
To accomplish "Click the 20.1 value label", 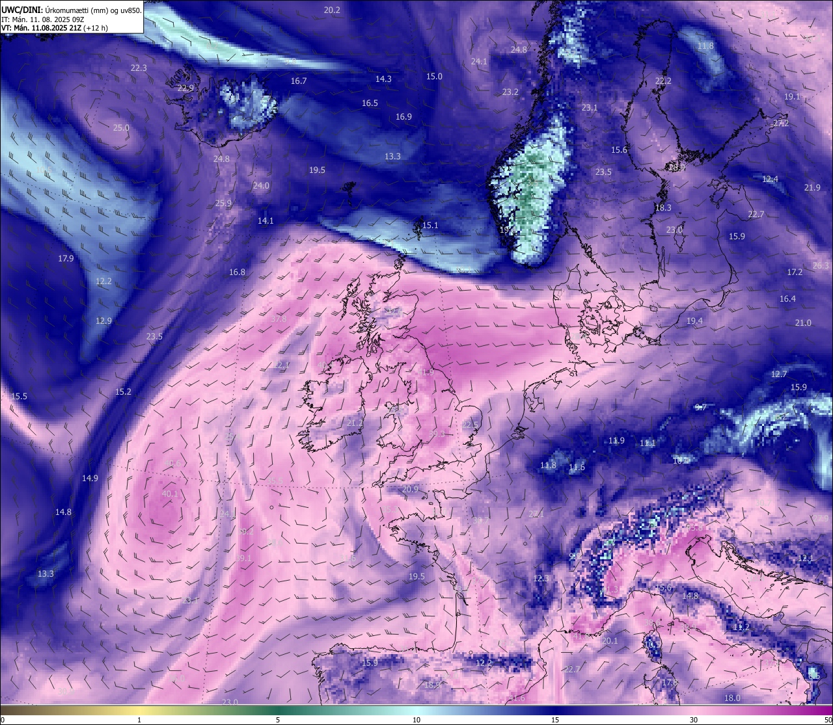I will 610,641.
